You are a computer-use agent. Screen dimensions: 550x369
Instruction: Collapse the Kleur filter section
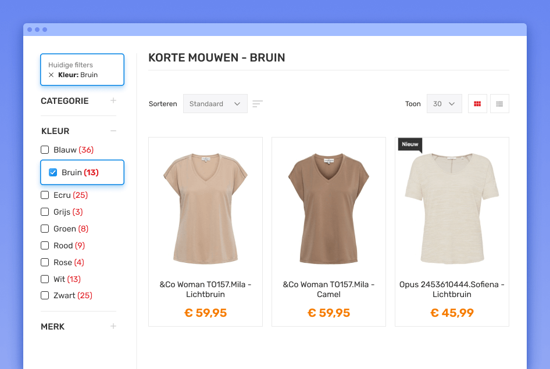pos(114,131)
